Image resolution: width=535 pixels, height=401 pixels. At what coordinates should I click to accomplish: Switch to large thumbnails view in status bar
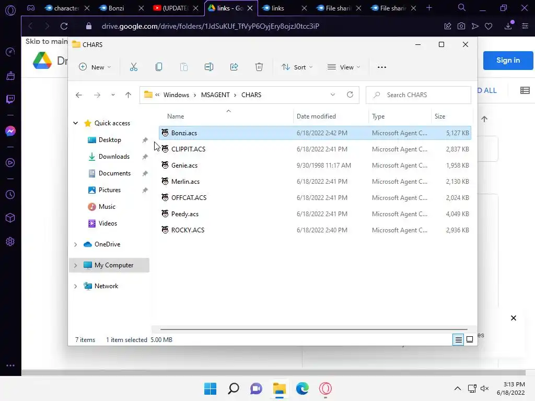[x=470, y=339]
